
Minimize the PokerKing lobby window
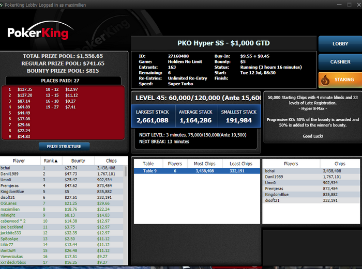tap(339, 5)
